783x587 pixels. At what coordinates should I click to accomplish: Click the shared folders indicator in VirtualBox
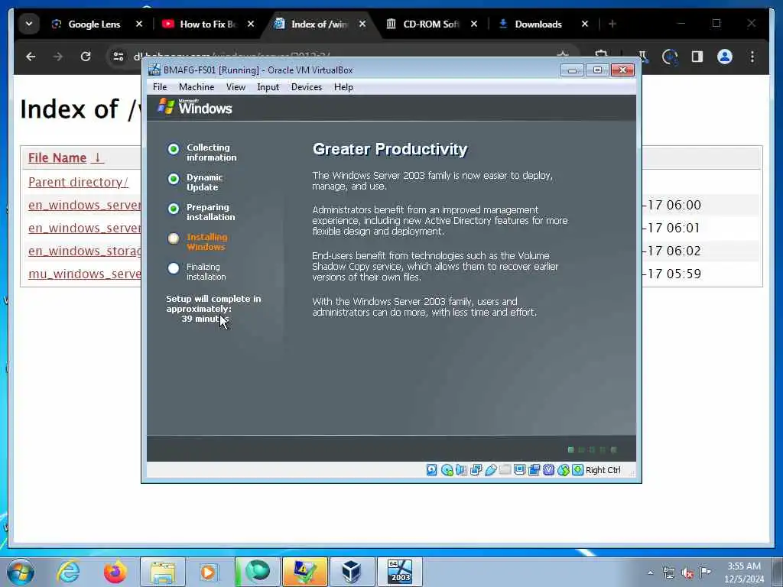pyautogui.click(x=505, y=470)
